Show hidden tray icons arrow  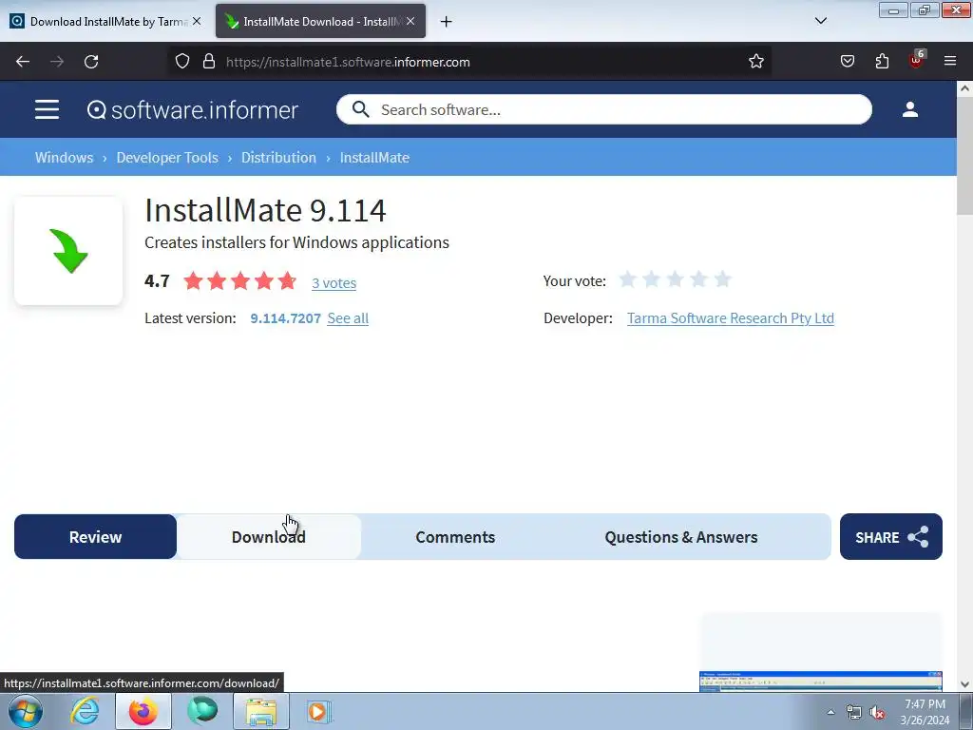pyautogui.click(x=830, y=713)
